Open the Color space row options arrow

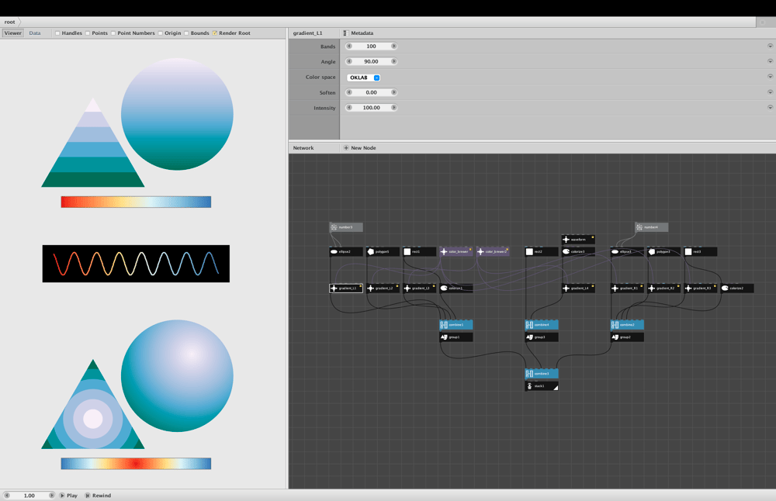coord(770,77)
